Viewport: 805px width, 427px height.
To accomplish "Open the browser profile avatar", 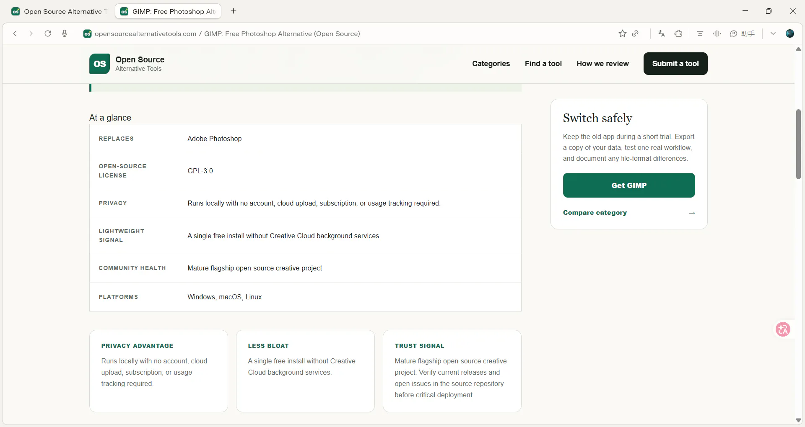I will point(790,33).
